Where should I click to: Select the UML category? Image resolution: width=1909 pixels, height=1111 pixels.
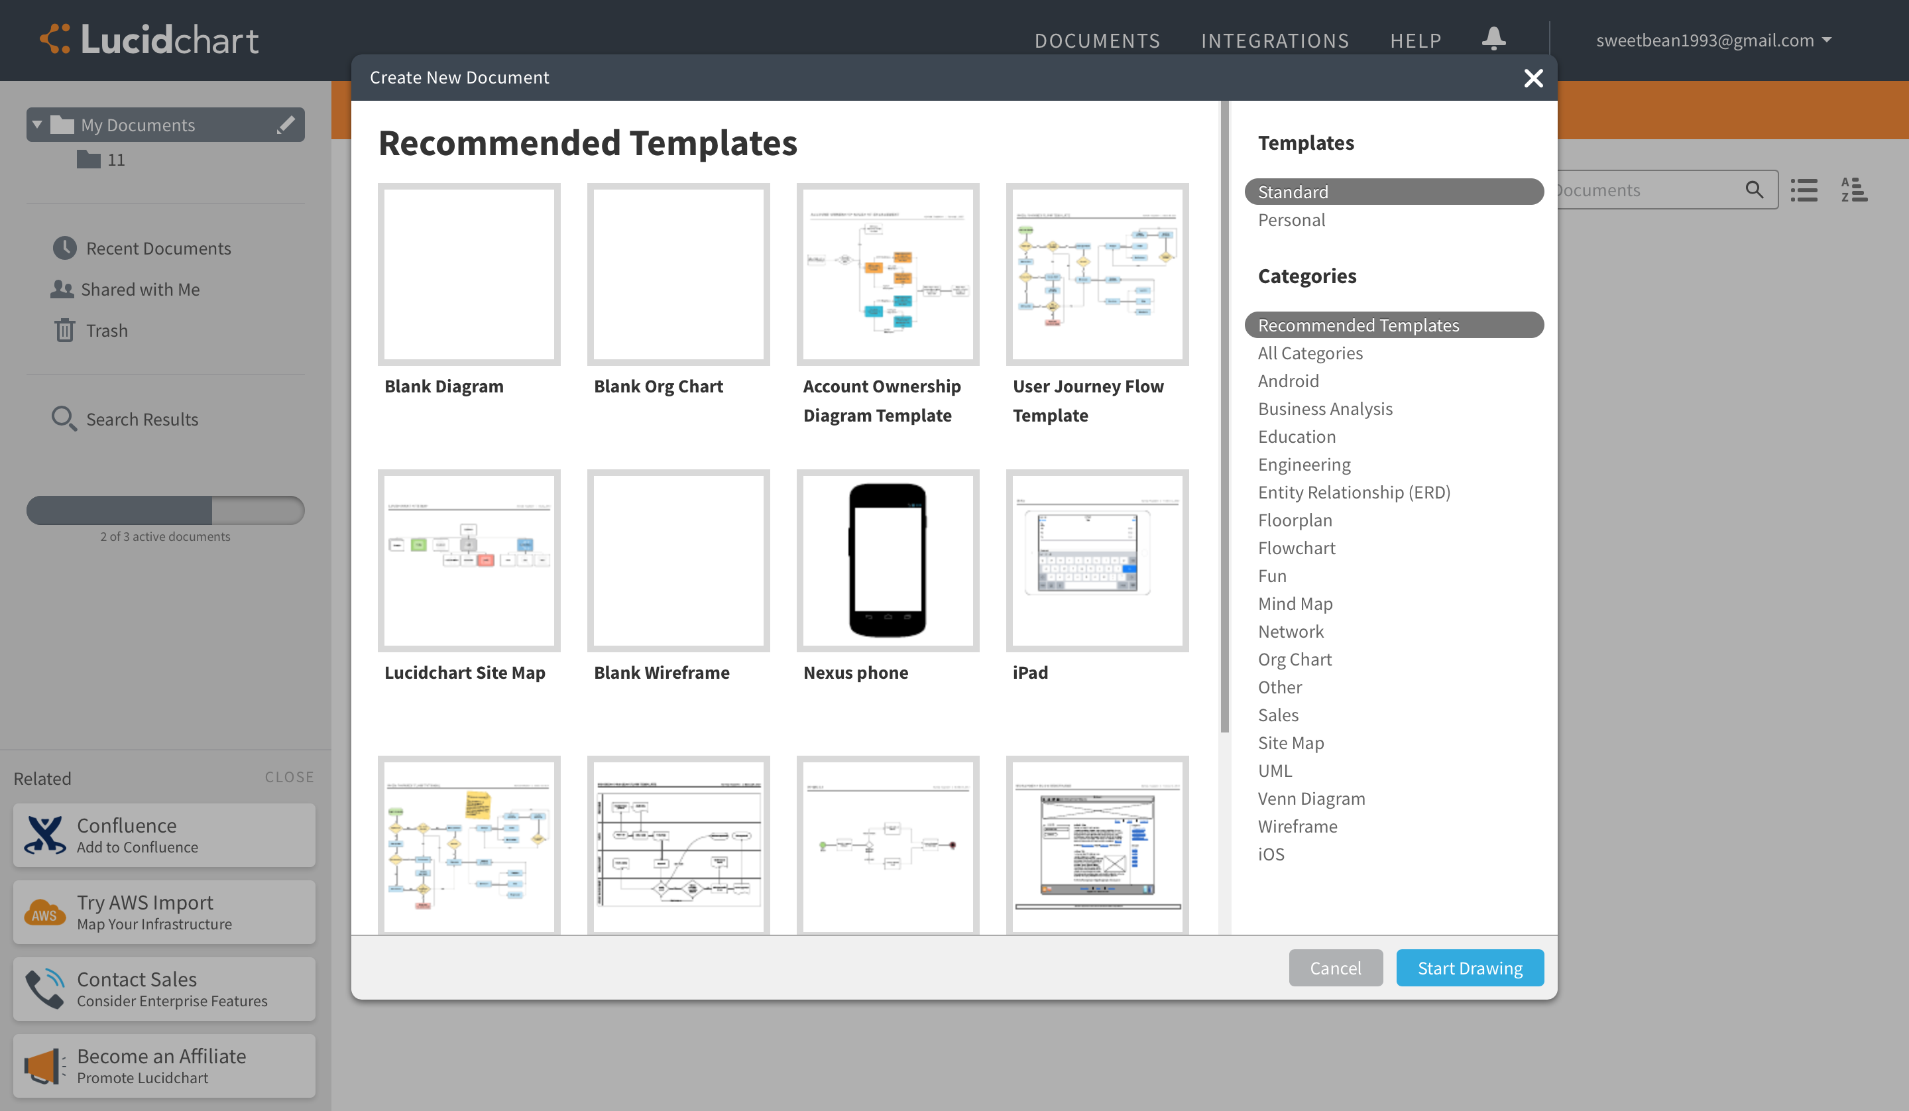click(x=1274, y=770)
